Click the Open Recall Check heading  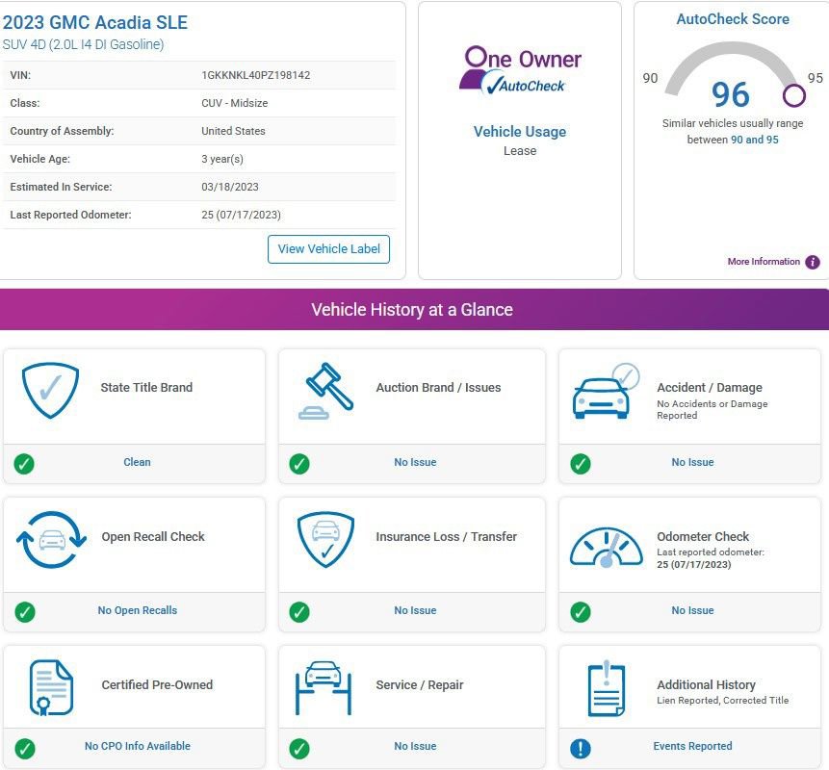pos(153,536)
